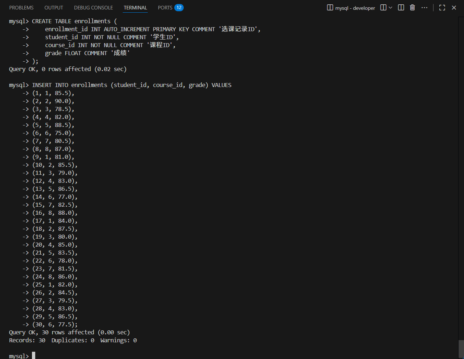Expand the launch profile dropdown chevron
The height and width of the screenshot is (359, 464).
pyautogui.click(x=391, y=8)
